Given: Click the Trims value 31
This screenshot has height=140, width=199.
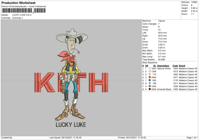Looking at the screenshot, I should pos(160,30).
